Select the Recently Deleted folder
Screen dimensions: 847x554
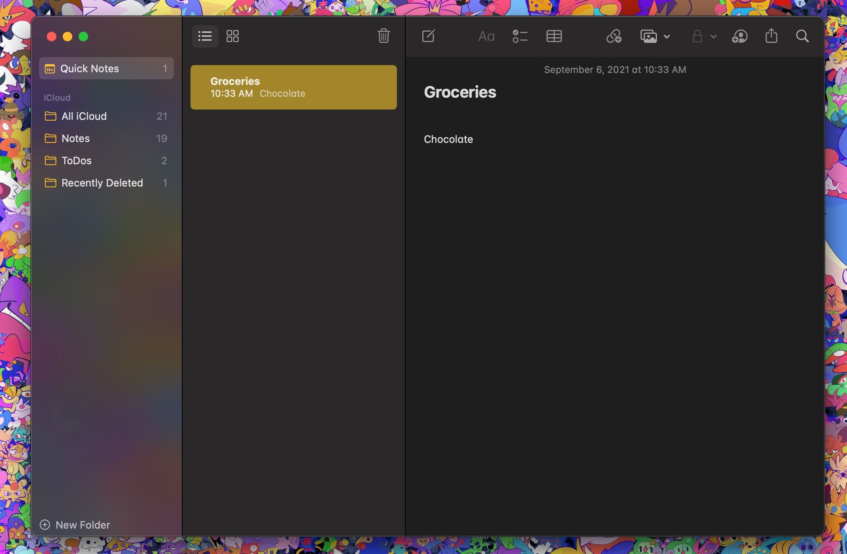tap(102, 183)
